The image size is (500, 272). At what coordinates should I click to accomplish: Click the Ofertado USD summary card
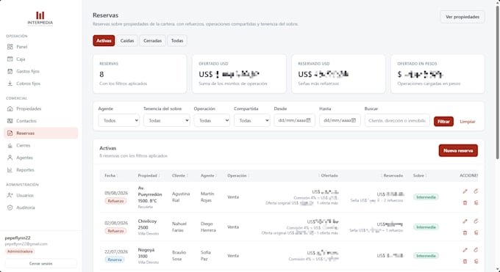(239, 74)
